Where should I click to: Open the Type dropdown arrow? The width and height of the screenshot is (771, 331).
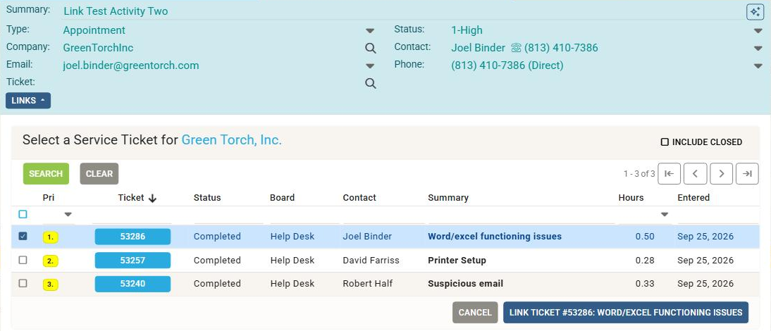(370, 31)
